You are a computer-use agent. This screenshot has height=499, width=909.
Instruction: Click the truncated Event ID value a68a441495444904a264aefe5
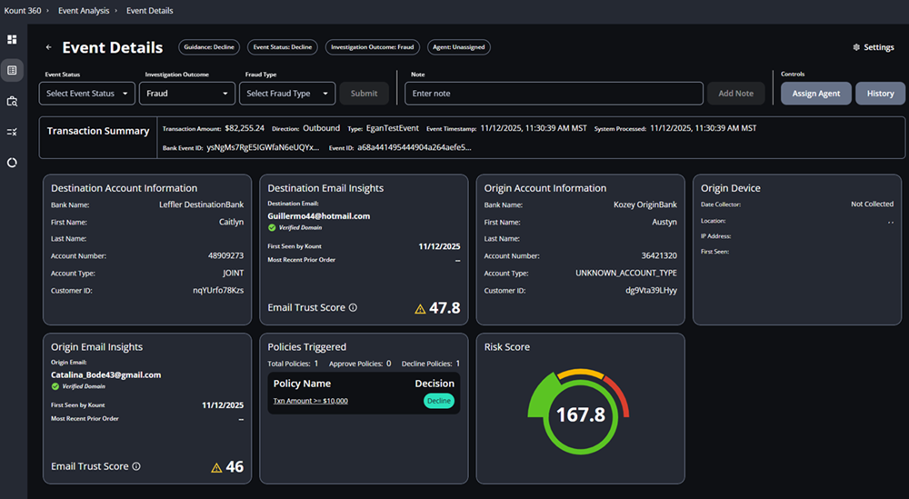click(415, 148)
